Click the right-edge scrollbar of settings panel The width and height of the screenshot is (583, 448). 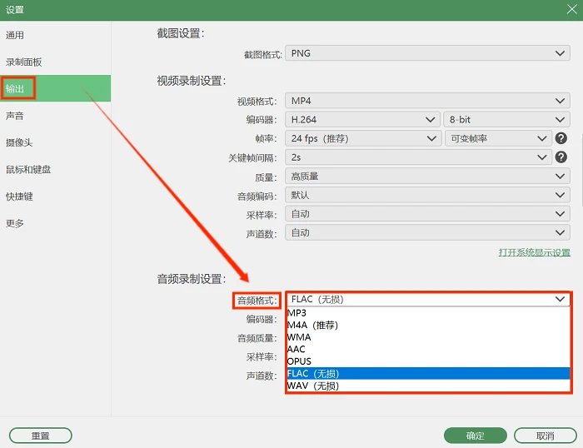581,170
